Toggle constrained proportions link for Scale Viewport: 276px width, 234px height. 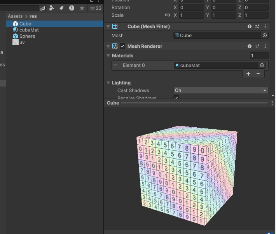click(x=168, y=15)
